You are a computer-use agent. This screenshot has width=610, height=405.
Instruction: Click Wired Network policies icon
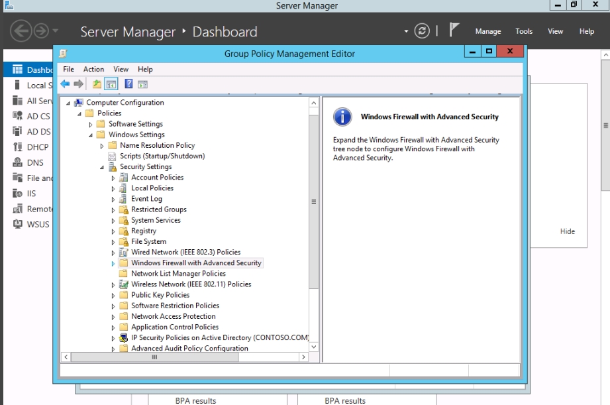pyautogui.click(x=124, y=253)
